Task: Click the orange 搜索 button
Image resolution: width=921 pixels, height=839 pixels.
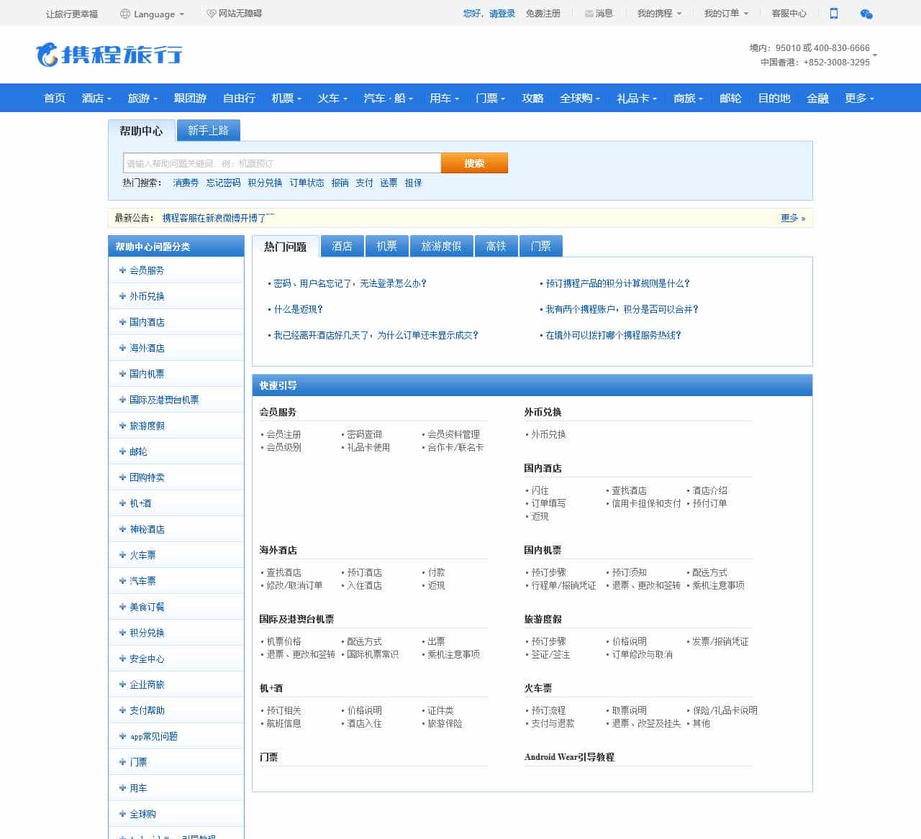Action: pyautogui.click(x=474, y=163)
